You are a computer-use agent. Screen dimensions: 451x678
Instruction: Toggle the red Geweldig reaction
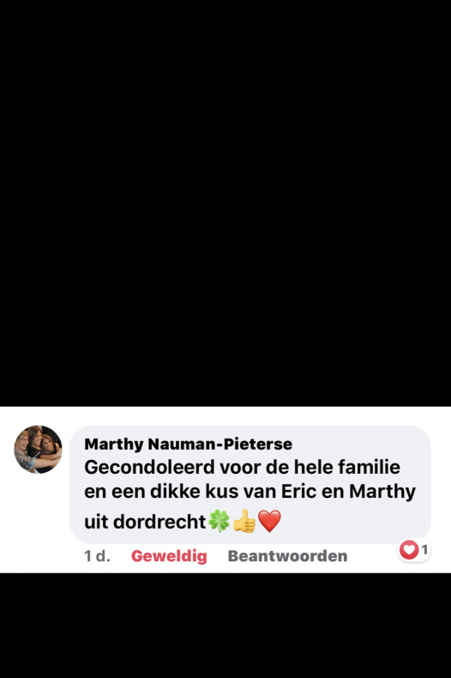pyautogui.click(x=169, y=556)
